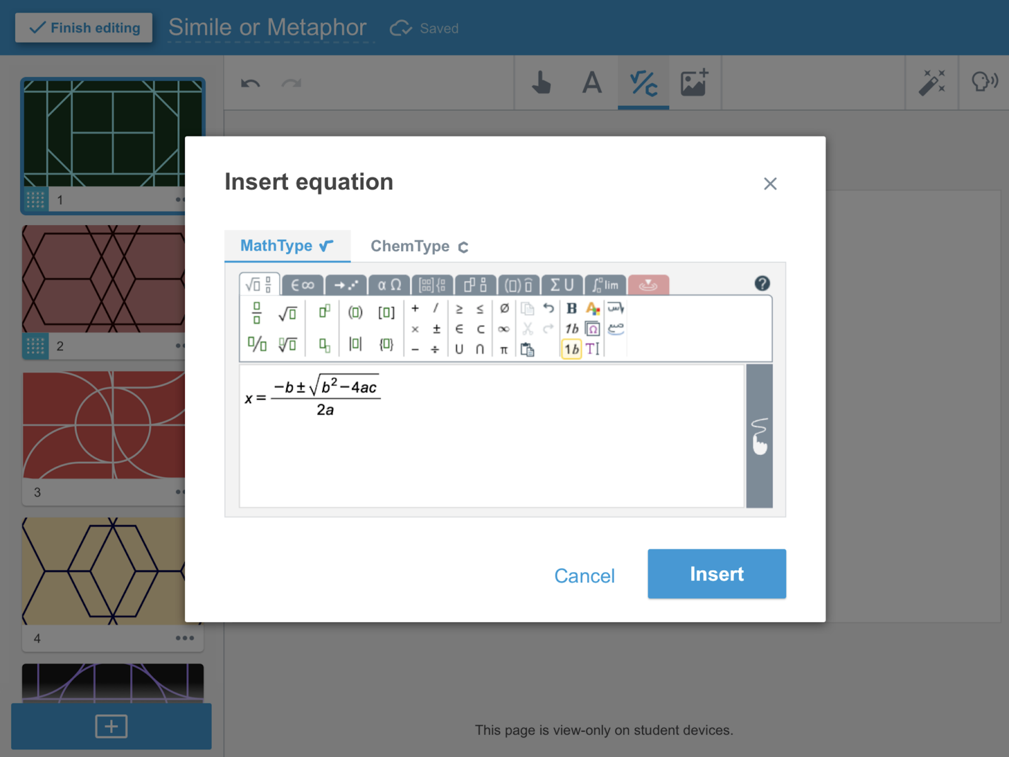
Task: Click the paste icon in the equation editor
Action: [528, 349]
